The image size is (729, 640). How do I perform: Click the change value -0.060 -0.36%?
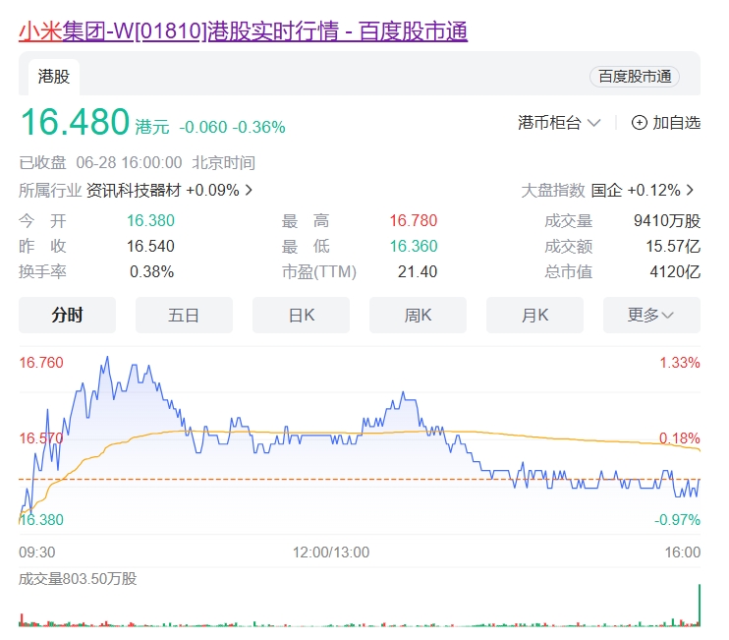click(x=232, y=127)
